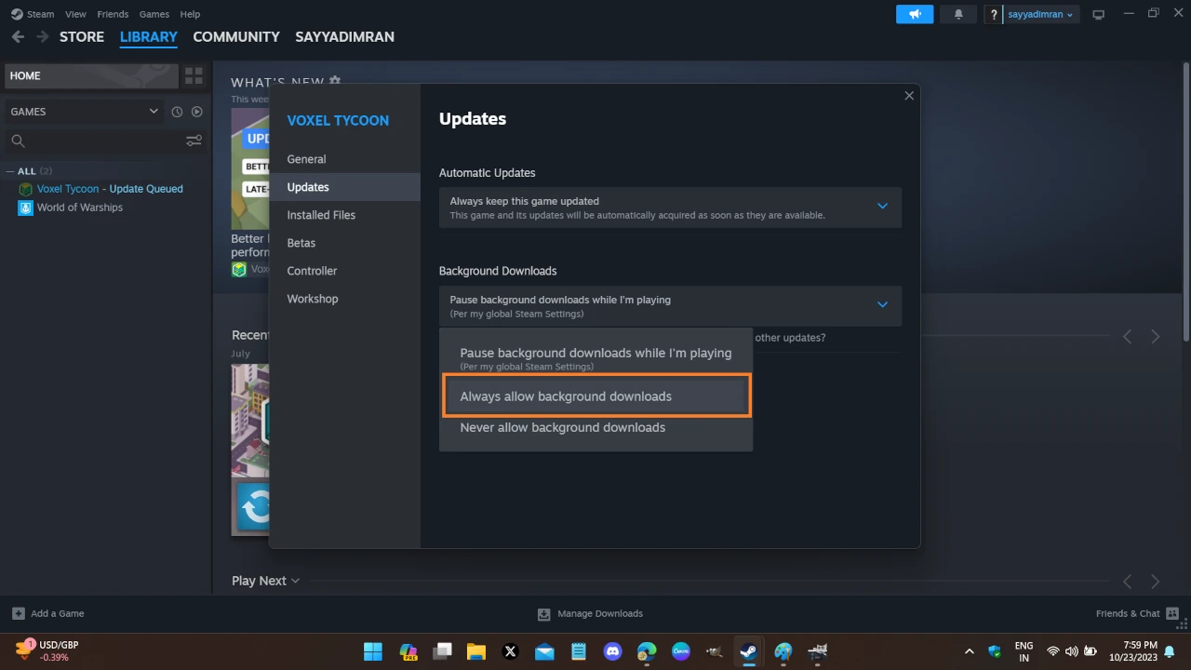Go forward with the right arrow

coord(42,36)
